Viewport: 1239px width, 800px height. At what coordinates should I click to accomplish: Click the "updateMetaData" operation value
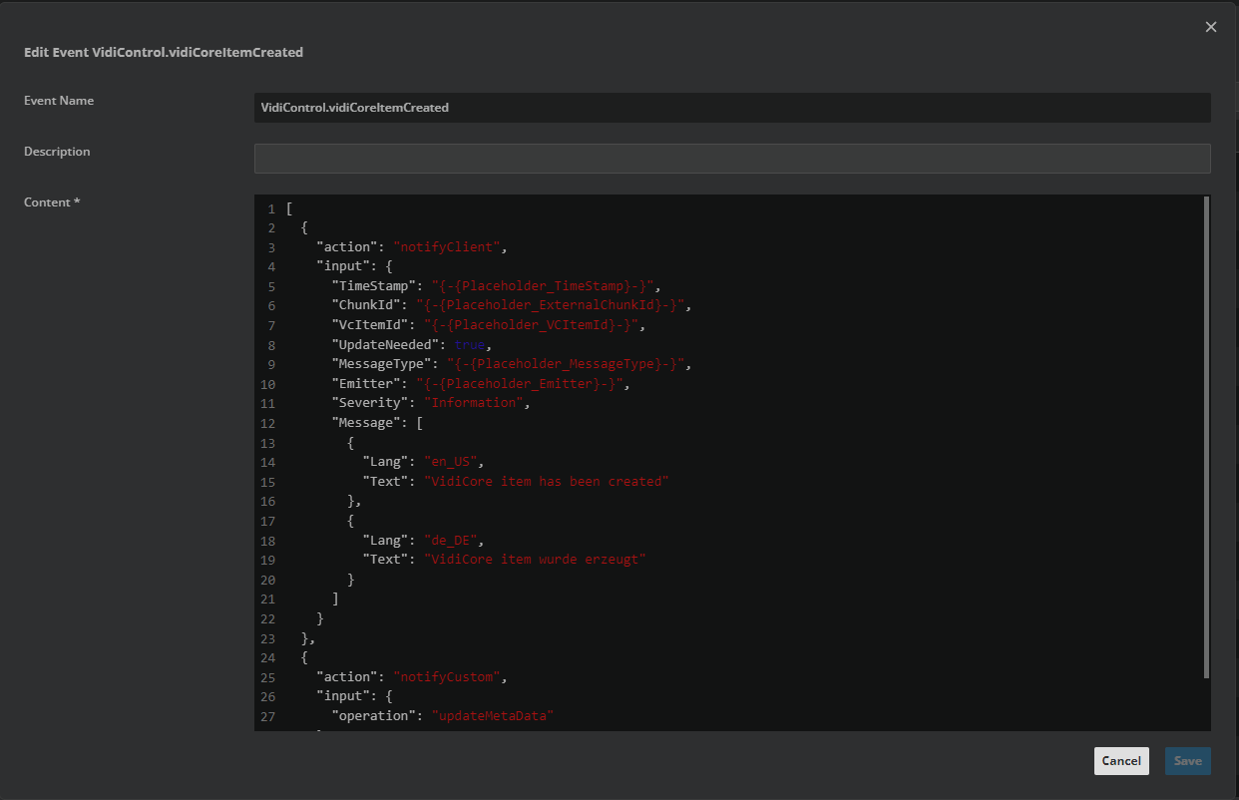[x=493, y=716]
